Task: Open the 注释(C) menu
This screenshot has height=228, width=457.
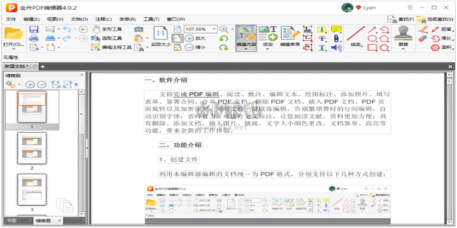Action: click(x=103, y=19)
